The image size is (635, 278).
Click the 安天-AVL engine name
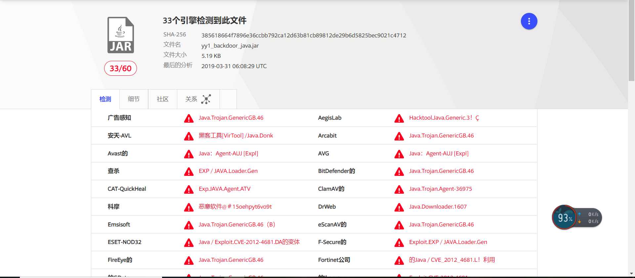pyautogui.click(x=119, y=136)
